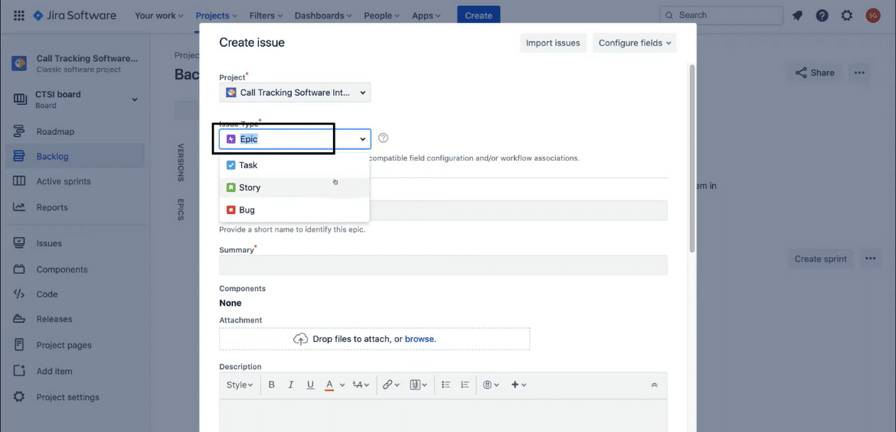Click the Code sidebar icon

click(19, 294)
